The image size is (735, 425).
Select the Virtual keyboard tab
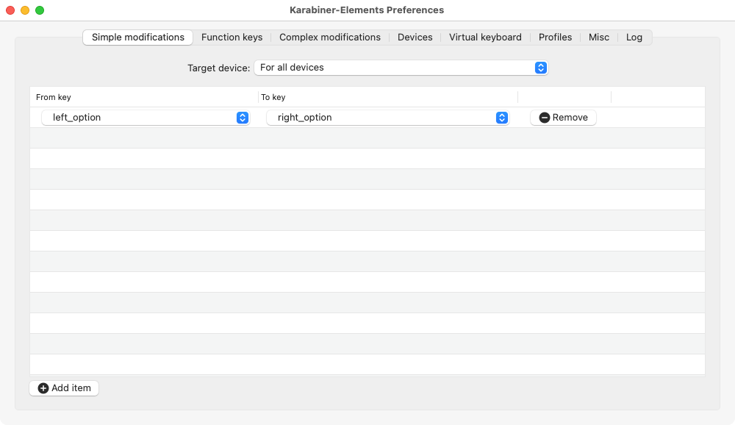(485, 37)
